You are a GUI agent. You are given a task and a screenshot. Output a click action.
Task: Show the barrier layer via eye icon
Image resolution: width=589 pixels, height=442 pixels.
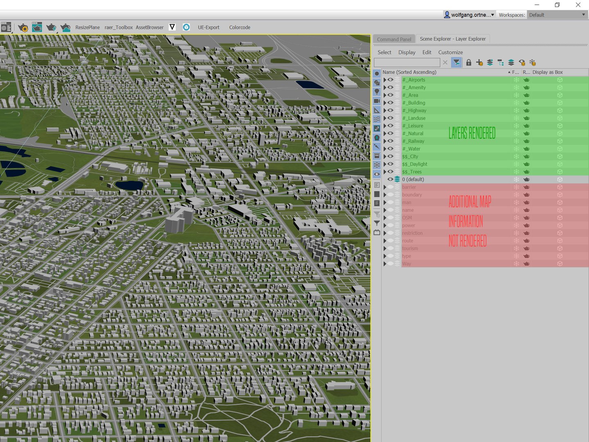[x=391, y=187]
